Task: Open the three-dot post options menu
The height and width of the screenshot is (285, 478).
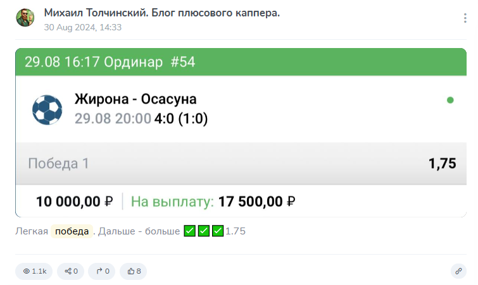Action: click(x=465, y=18)
